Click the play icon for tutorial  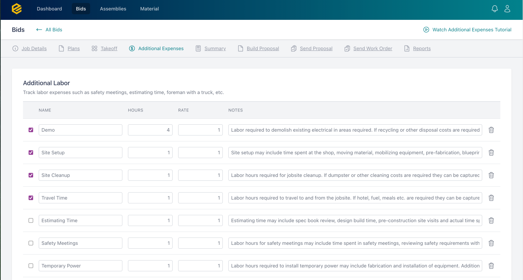click(426, 30)
